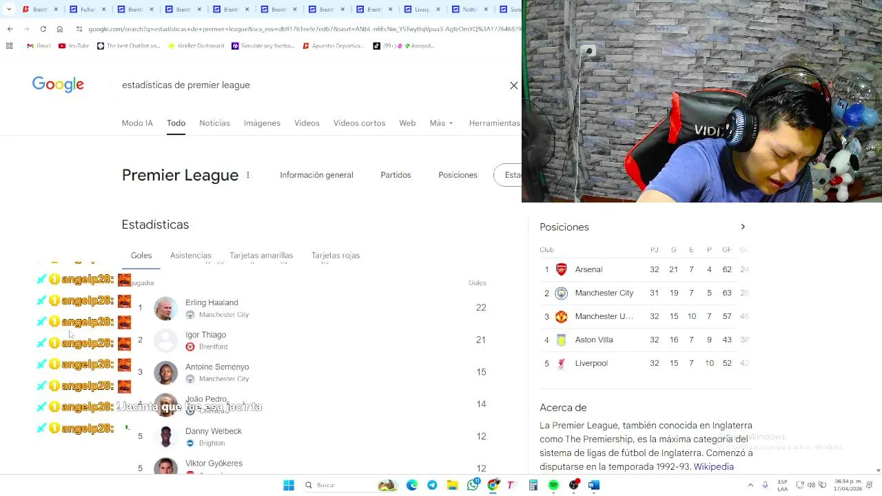
Task: Open Simulate any football bookmark
Action: coord(263,46)
